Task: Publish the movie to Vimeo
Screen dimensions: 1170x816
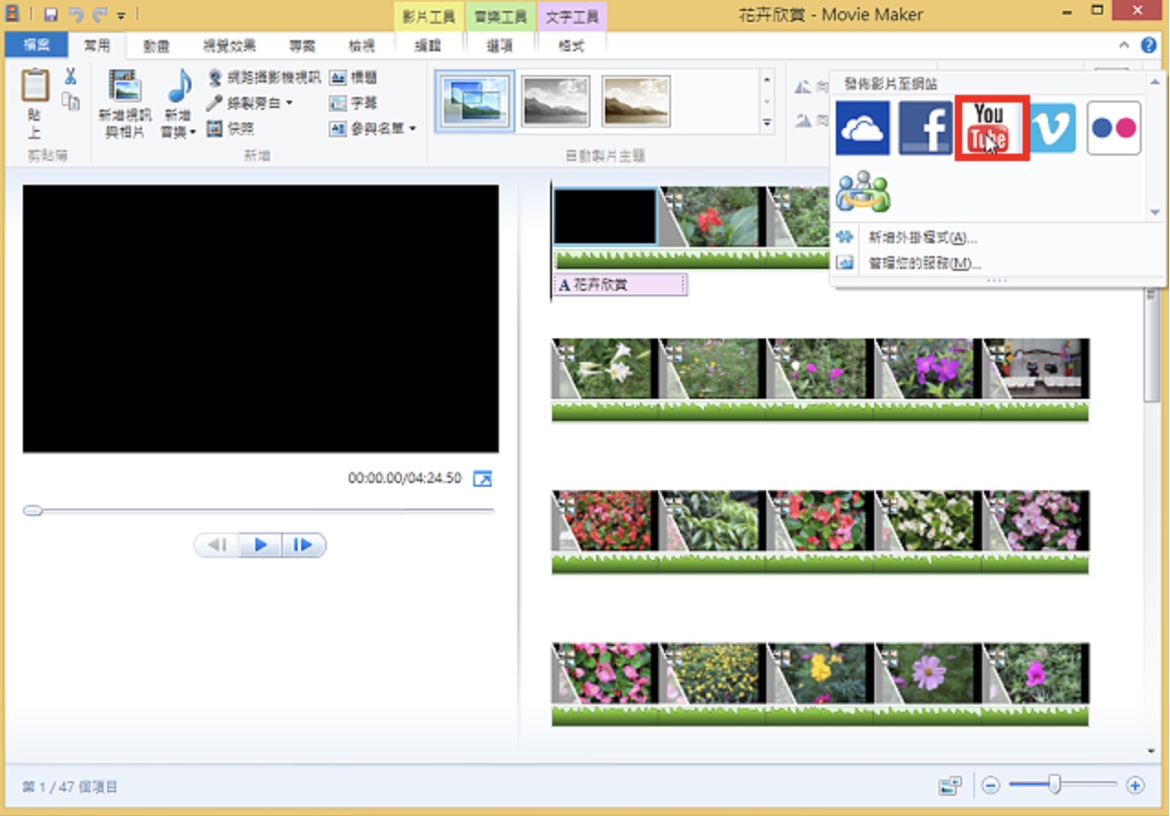Action: click(1053, 128)
